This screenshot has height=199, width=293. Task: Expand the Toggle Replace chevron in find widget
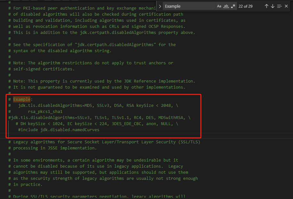click(x=160, y=6)
